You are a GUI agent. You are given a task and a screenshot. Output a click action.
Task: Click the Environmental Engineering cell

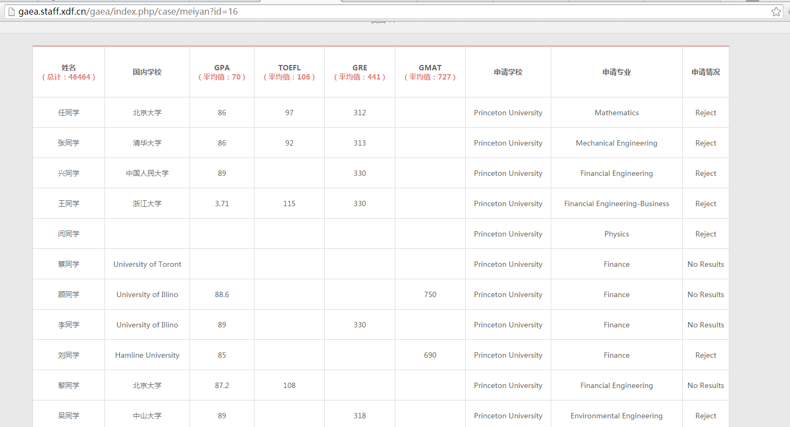tap(617, 416)
